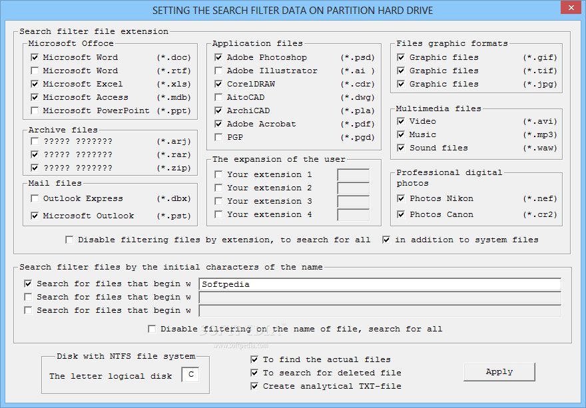Image resolution: width=586 pixels, height=408 pixels.
Task: Toggle Video *.avi checkbox
Action: pos(401,121)
